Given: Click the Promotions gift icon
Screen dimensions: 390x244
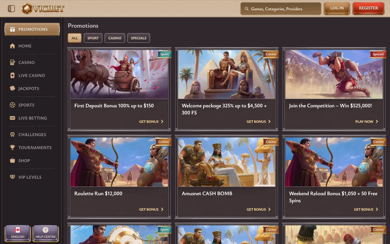Looking at the screenshot, I should pos(12,29).
